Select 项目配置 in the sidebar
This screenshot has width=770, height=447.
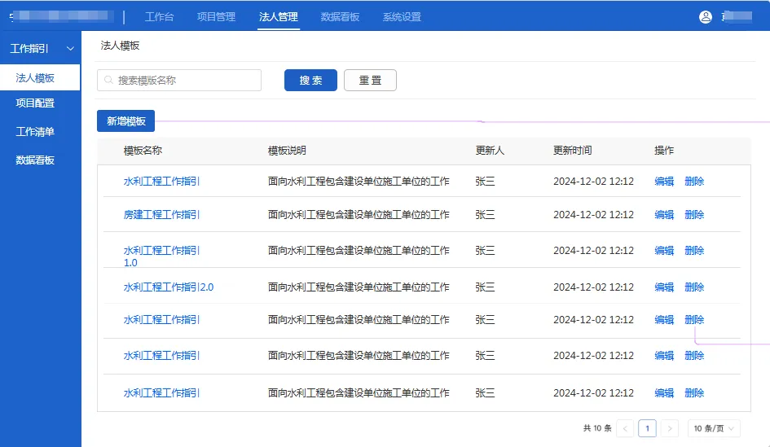coord(35,103)
